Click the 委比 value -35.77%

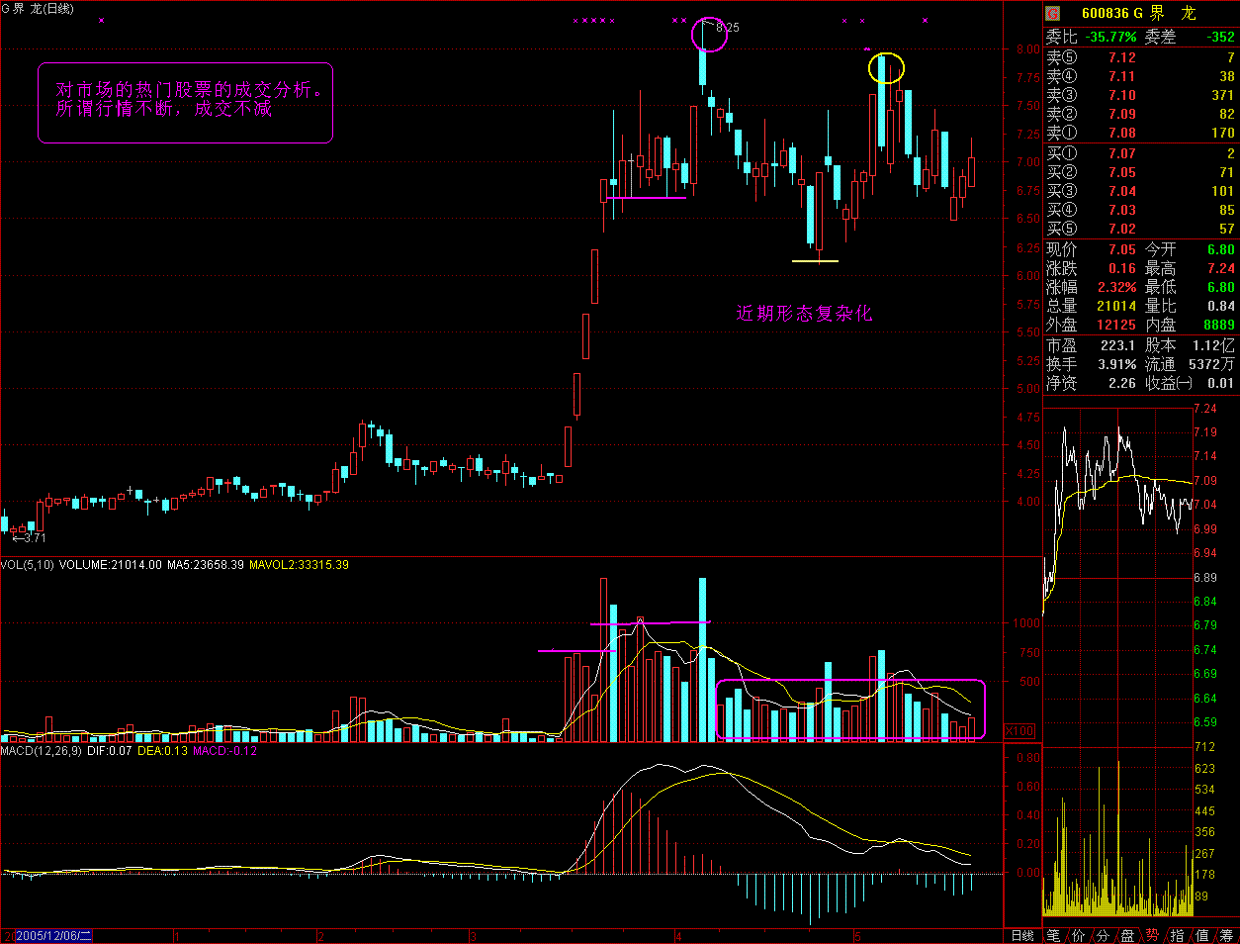[x=1111, y=38]
